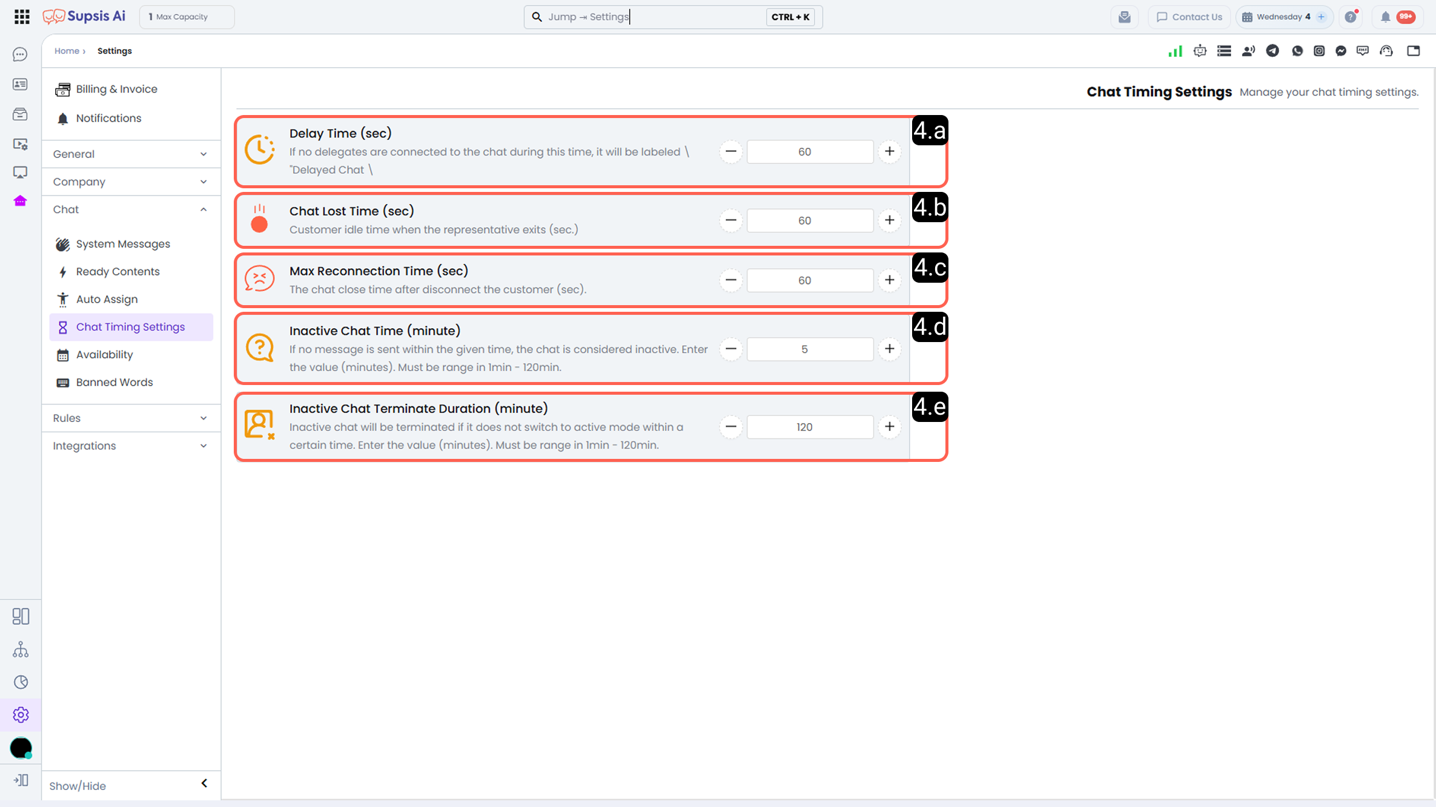Viewport: 1436px width, 807px height.
Task: Open Banned Words settings
Action: point(131,383)
